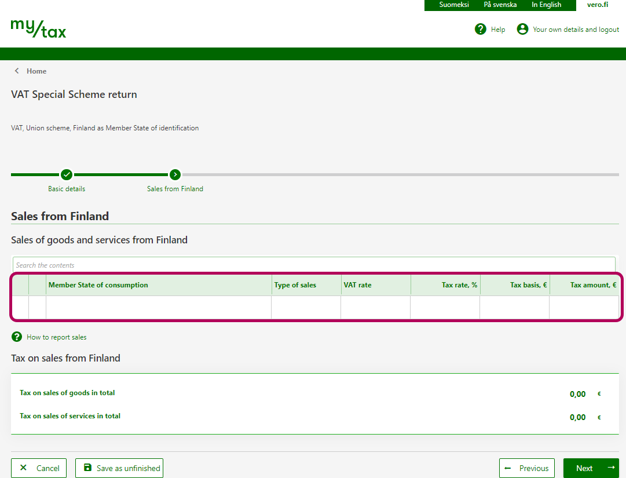Click the Basic details checkmark step
The height and width of the screenshot is (478, 626).
(x=67, y=174)
